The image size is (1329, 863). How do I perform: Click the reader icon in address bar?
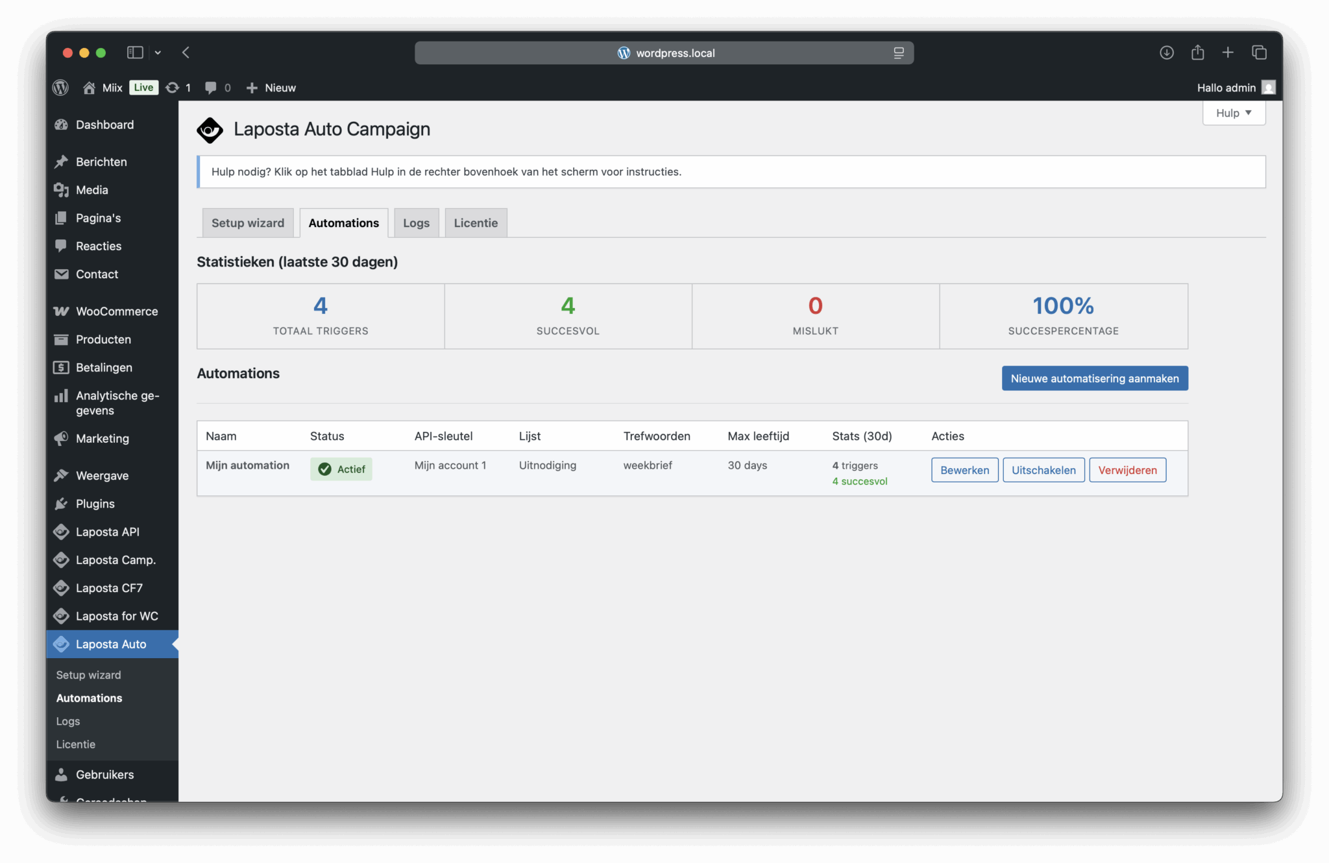(898, 53)
